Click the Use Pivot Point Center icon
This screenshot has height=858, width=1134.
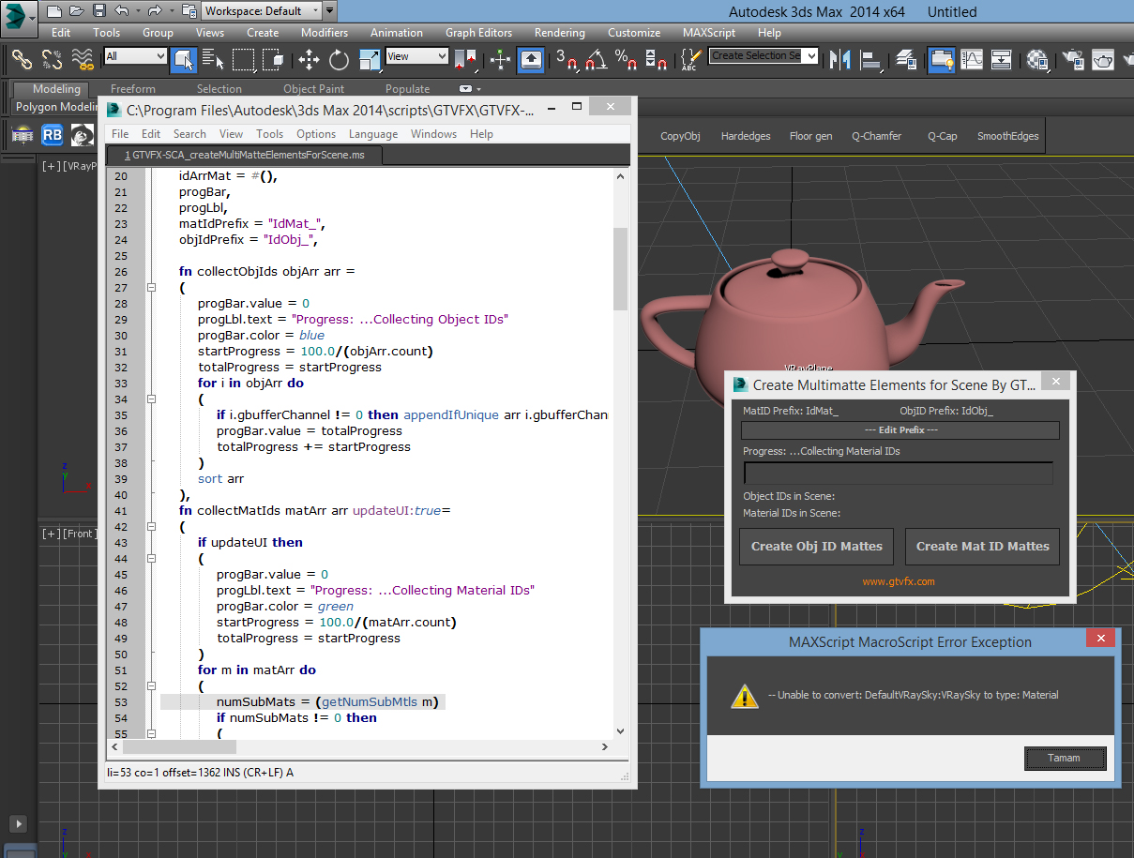point(466,60)
